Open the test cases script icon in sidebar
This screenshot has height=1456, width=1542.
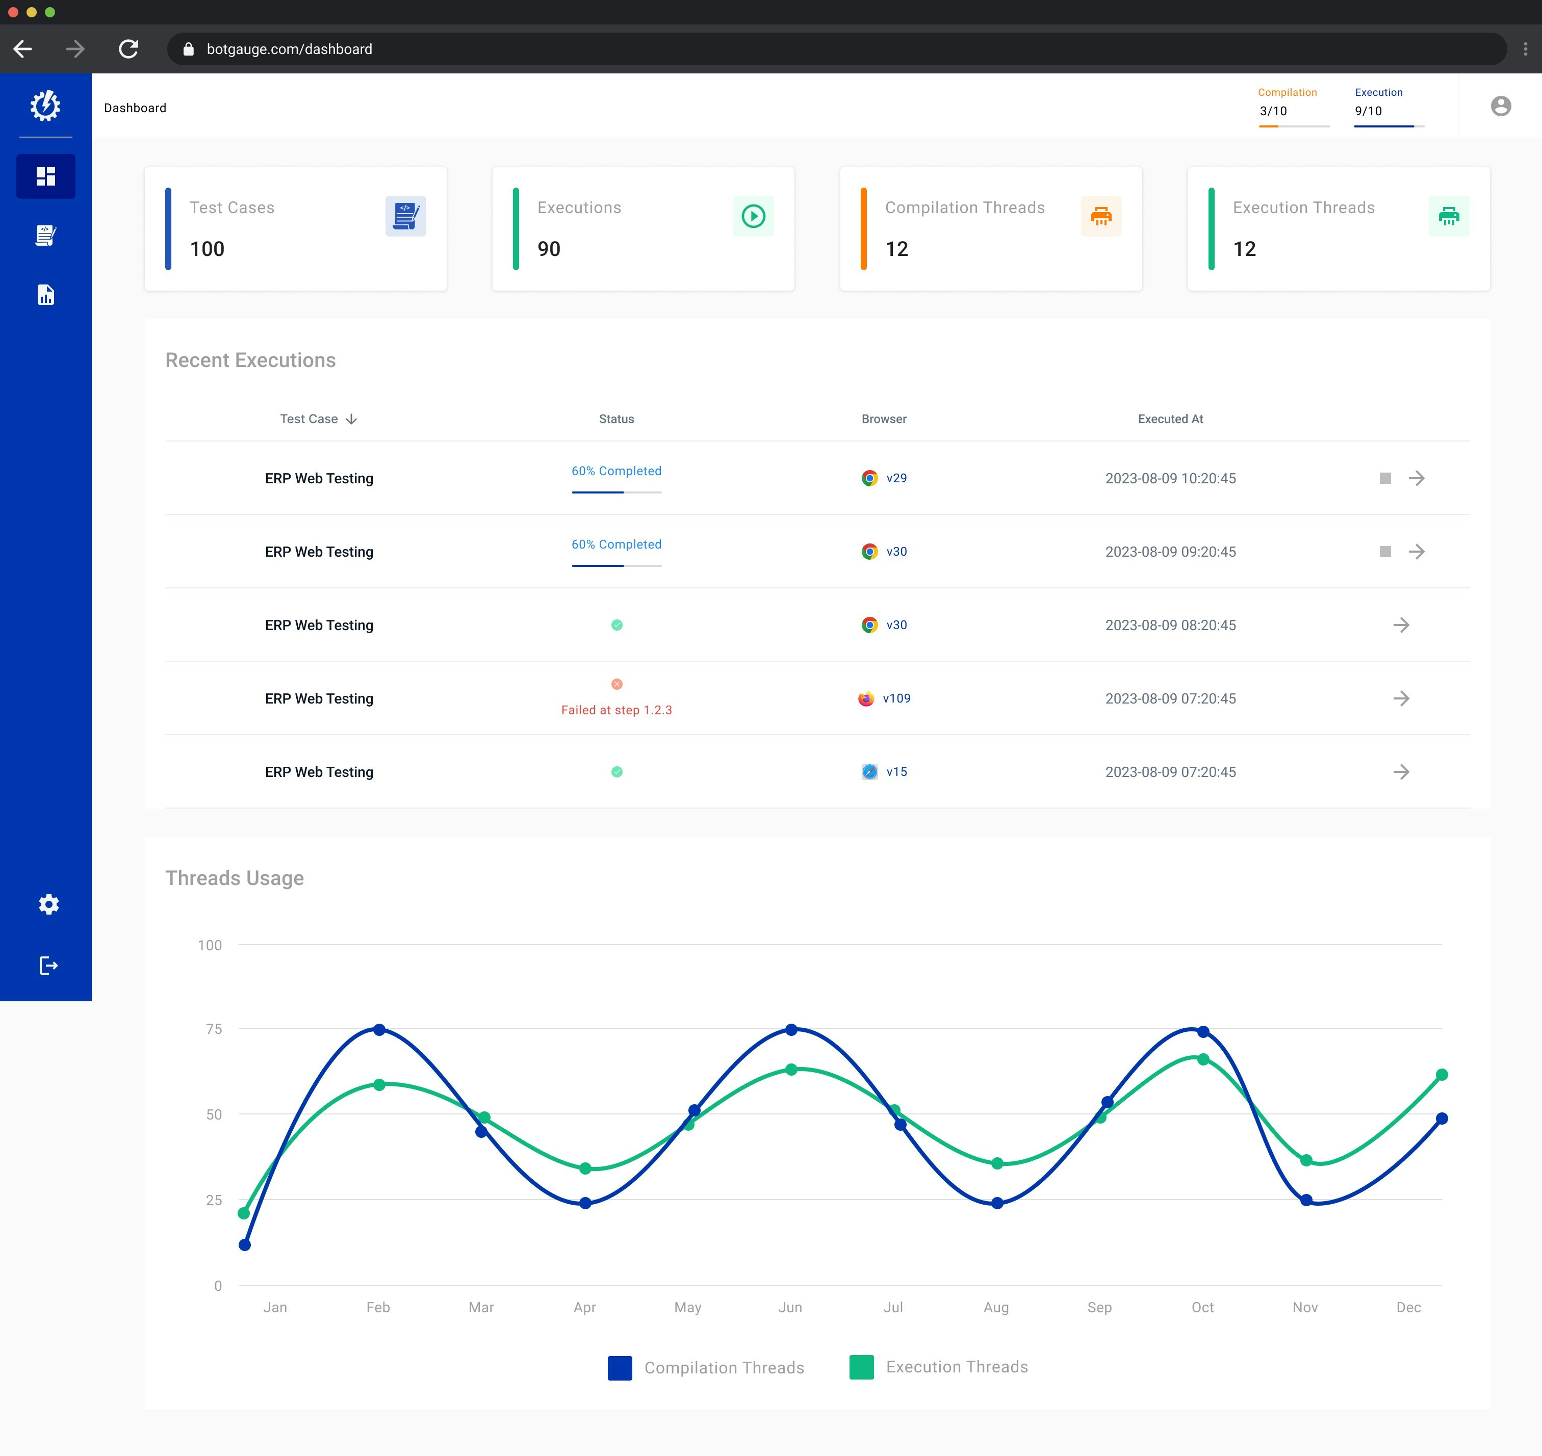(x=46, y=236)
